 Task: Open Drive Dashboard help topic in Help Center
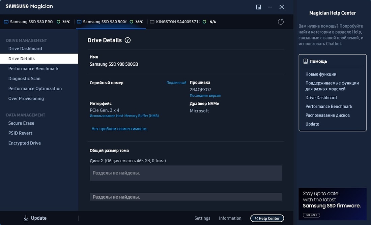point(321,98)
